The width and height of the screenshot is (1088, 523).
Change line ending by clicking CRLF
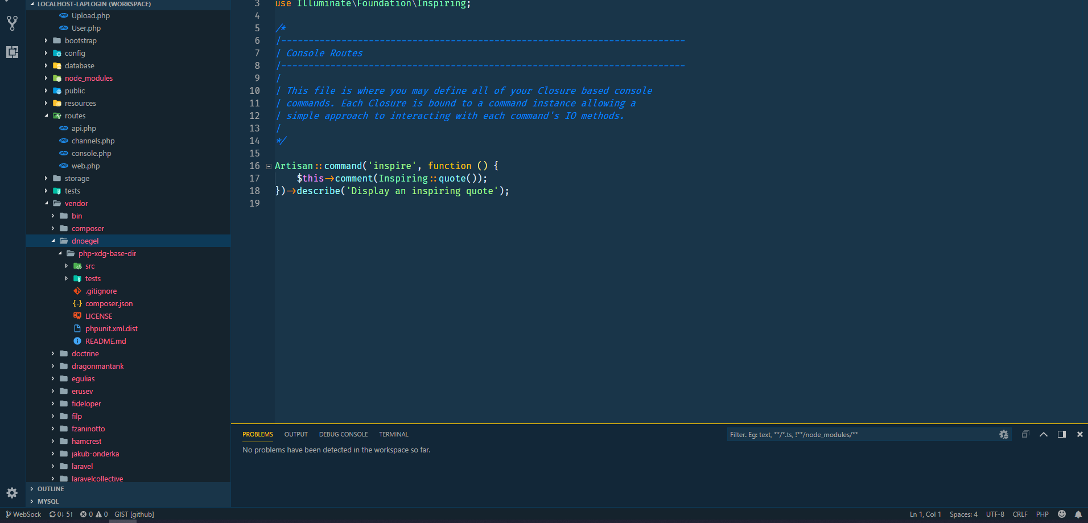pos(1020,514)
